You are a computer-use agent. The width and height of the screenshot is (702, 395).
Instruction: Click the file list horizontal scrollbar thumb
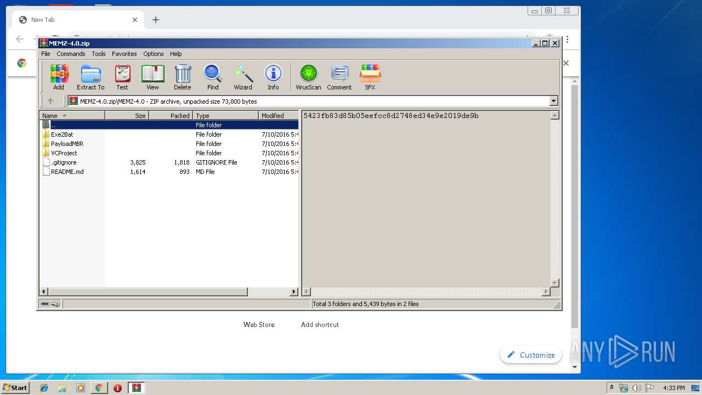148,292
